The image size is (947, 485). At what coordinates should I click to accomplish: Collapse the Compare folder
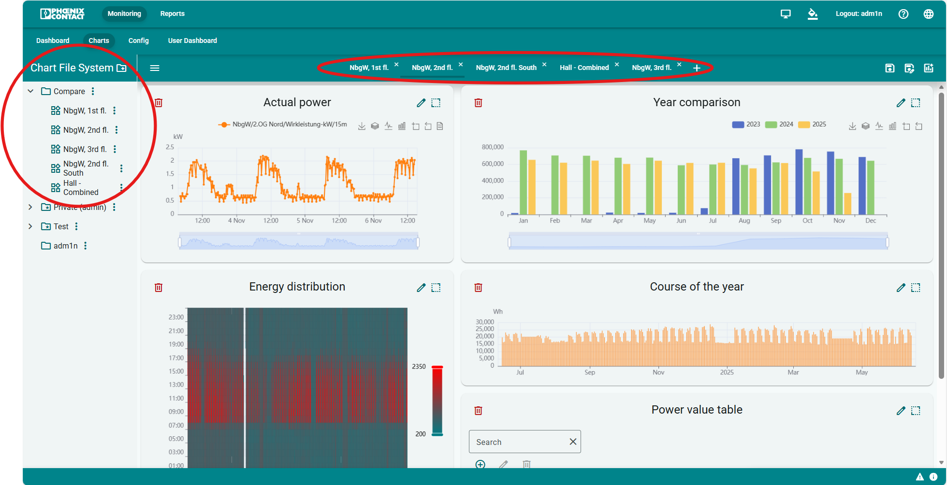coord(30,91)
